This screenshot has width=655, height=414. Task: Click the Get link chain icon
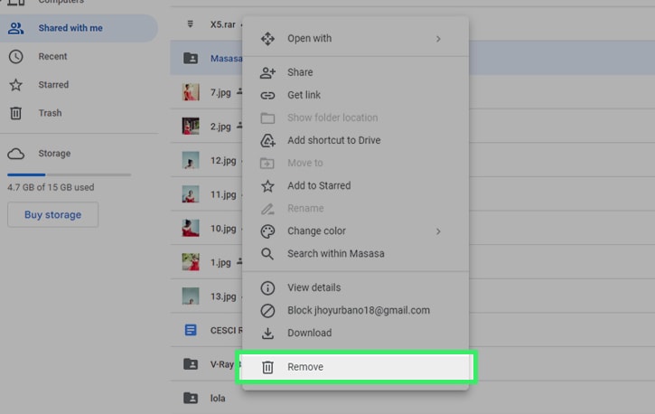(267, 96)
